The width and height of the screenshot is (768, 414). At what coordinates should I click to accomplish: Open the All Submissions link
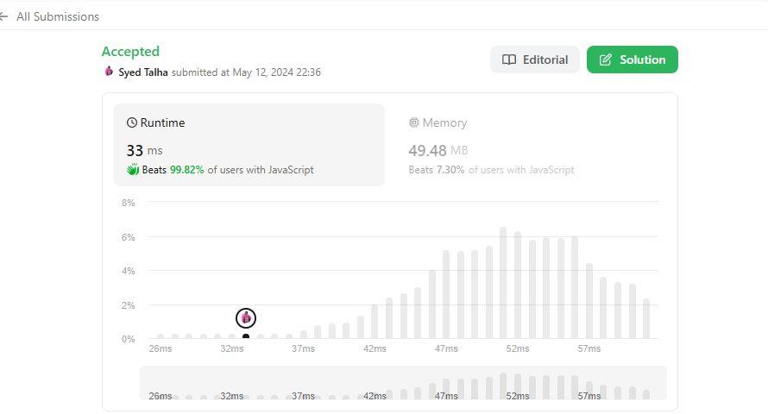[57, 16]
